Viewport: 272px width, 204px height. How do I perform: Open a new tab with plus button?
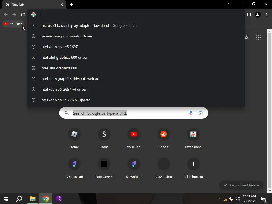point(72,5)
